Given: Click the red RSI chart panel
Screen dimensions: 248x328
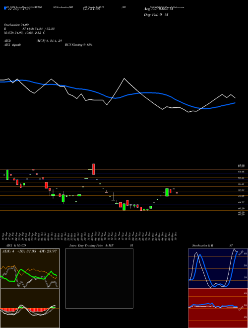Looking at the screenshot, I should click(x=218, y=308).
